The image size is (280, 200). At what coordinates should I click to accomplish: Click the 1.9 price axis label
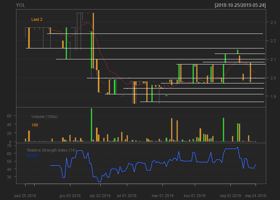[273, 97]
